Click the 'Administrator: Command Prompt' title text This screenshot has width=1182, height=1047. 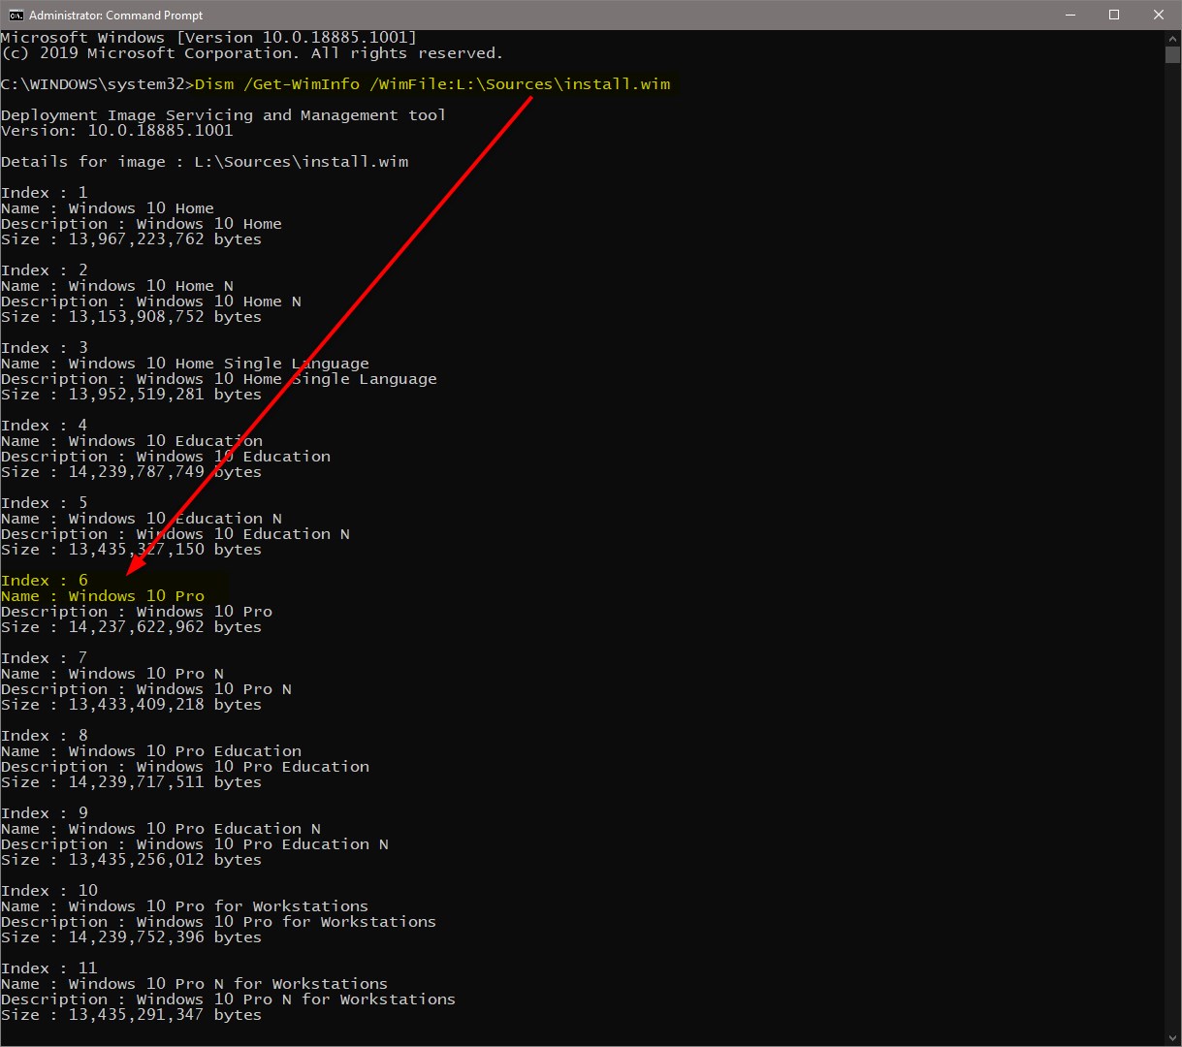[116, 15]
